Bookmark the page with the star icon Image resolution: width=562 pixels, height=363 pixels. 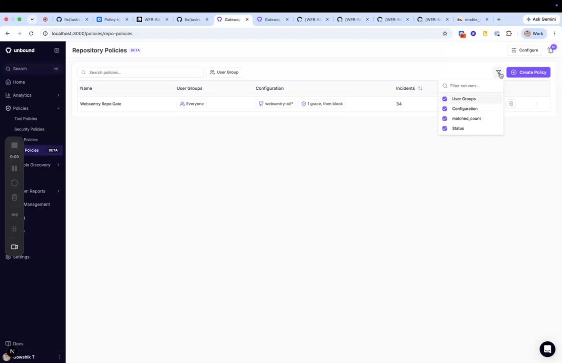coord(445,34)
